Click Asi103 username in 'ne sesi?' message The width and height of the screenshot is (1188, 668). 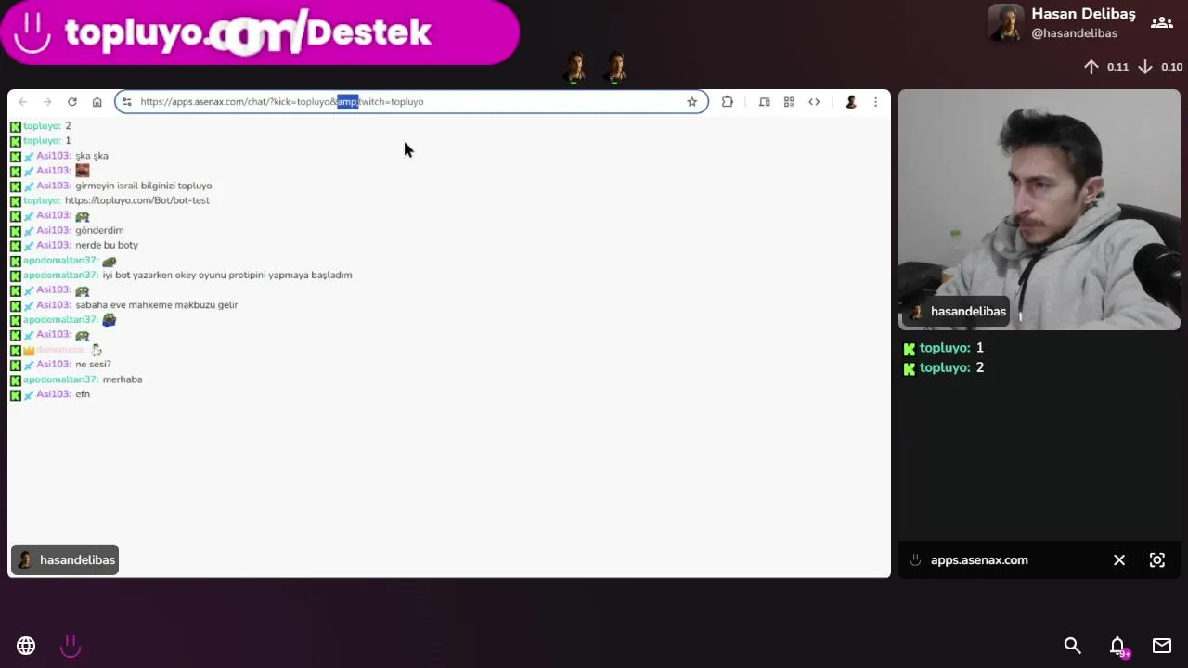coord(54,365)
